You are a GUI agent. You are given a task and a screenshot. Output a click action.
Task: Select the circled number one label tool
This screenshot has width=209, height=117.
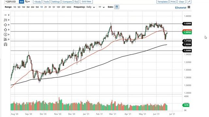(x=6, y=34)
